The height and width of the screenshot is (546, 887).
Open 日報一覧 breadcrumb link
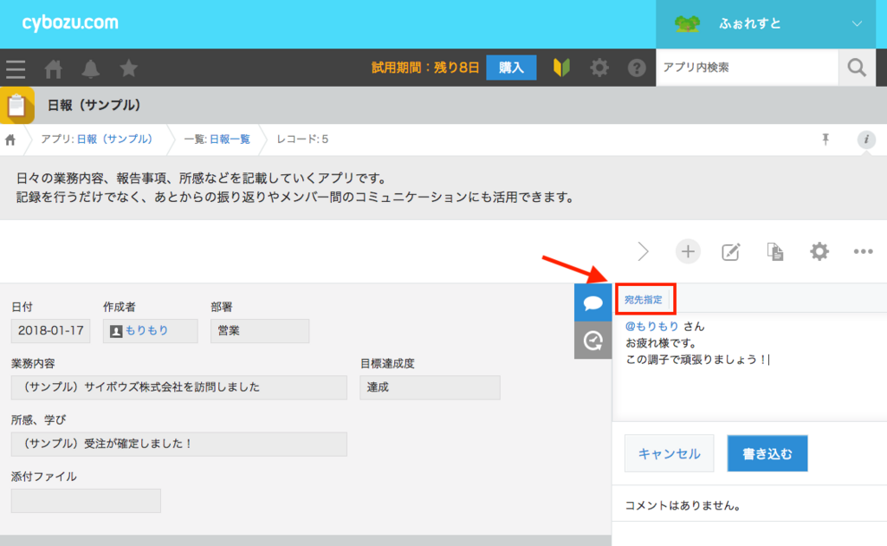coord(230,140)
